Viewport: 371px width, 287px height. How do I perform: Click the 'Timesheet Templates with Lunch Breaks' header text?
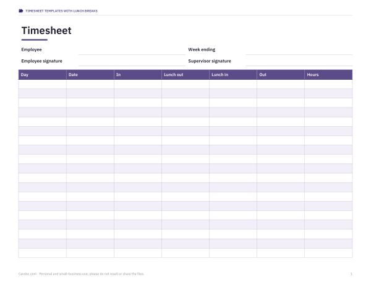(61, 11)
